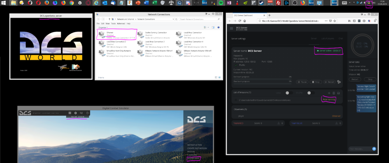Open Spotify from the taskbar
This screenshot has width=389, height=163.
point(221,3)
